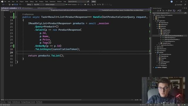
Task: Open the Output panel tab
Action: coord(9,102)
